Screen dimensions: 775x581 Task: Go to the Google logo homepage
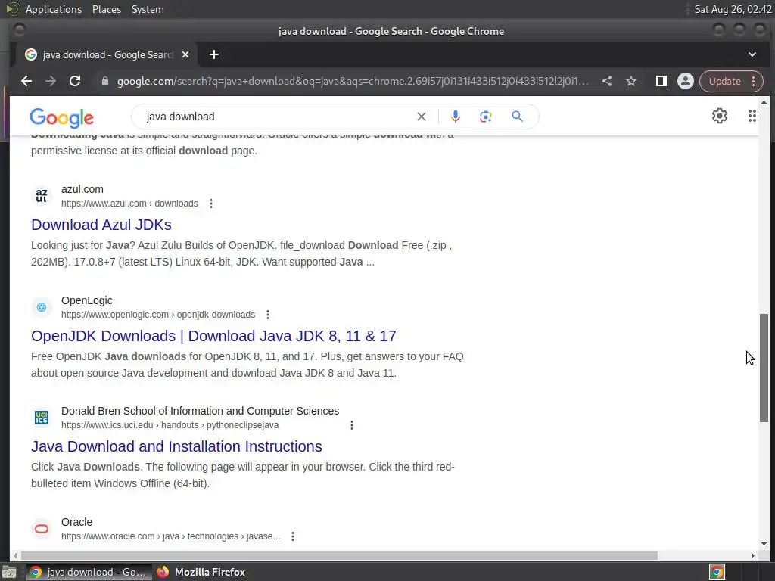(62, 117)
